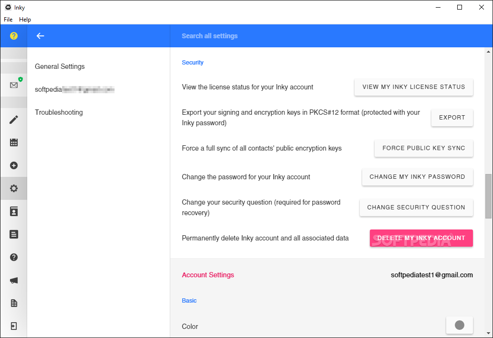Click 'Change your security question' description text
Screen dimensions: 493x338
(x=261, y=207)
